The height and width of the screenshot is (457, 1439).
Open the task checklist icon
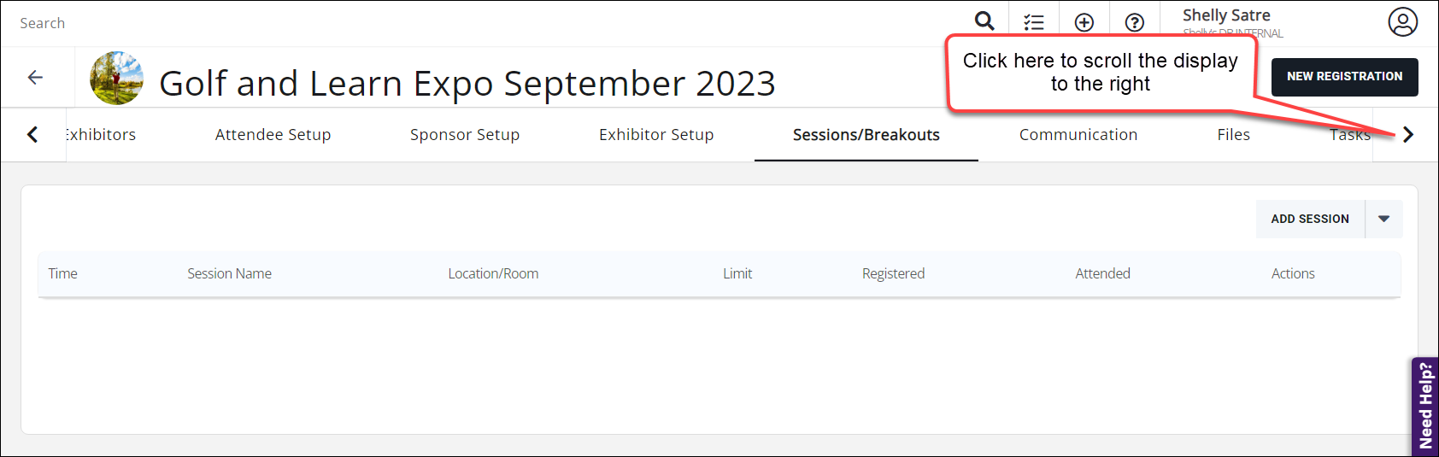[x=1034, y=23]
